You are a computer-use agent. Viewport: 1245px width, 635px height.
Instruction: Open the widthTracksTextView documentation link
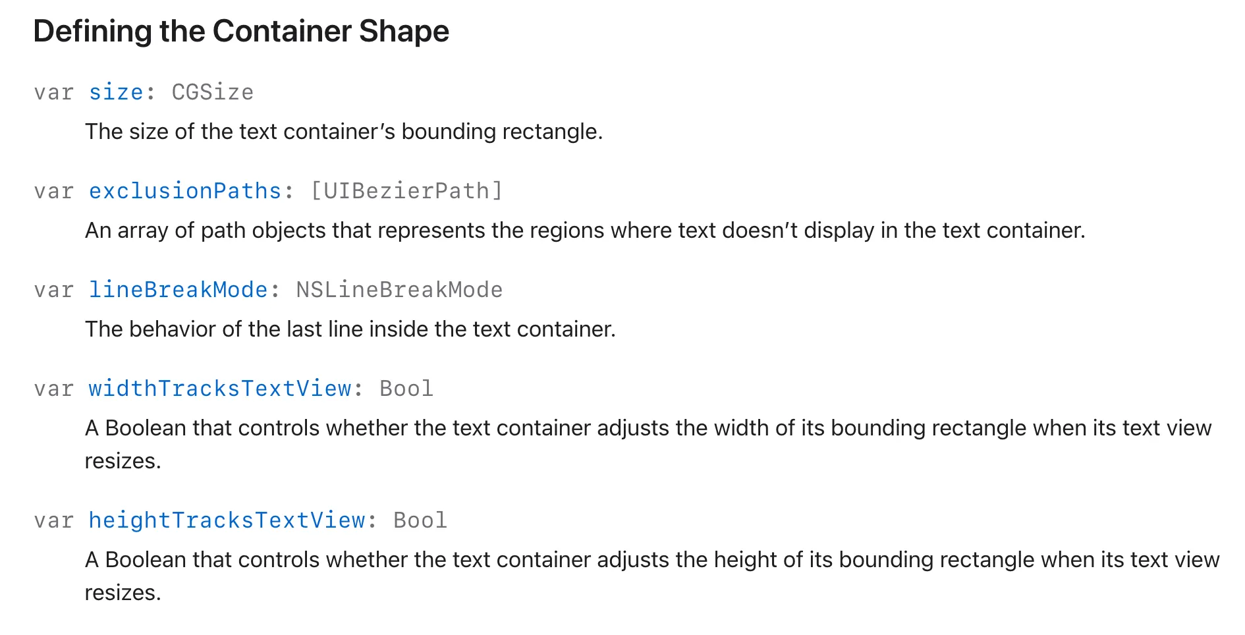click(219, 389)
